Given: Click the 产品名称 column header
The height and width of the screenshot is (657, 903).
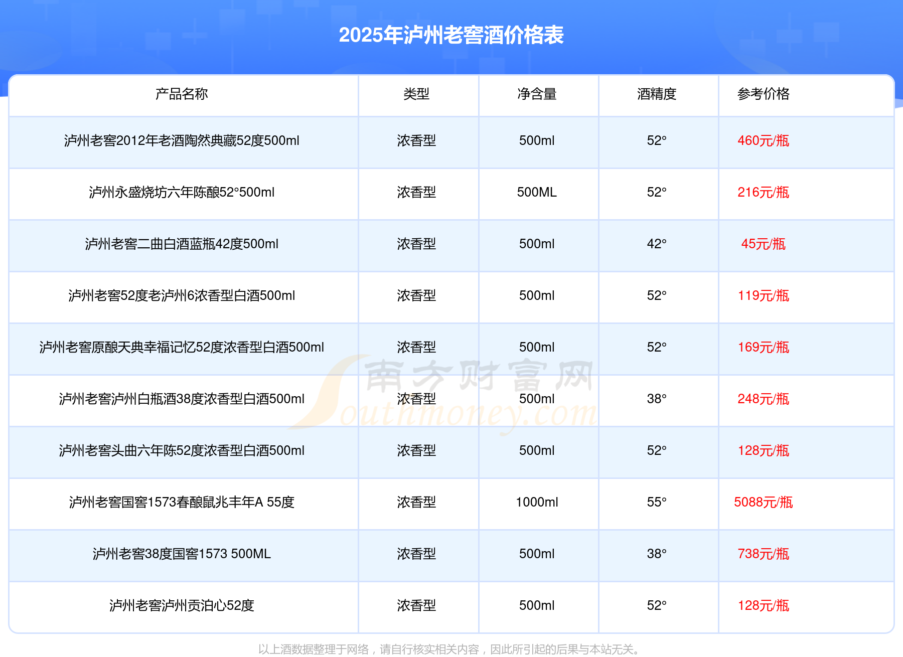Looking at the screenshot, I should [182, 94].
